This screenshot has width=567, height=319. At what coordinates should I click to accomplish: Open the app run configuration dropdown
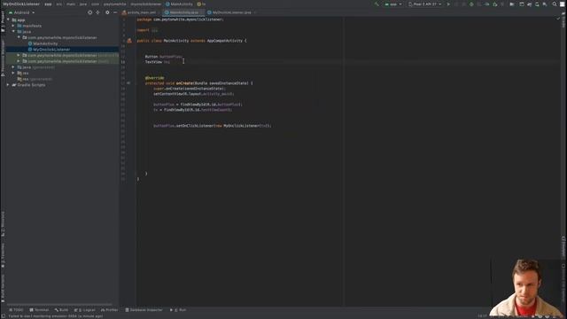pyautogui.click(x=393, y=4)
